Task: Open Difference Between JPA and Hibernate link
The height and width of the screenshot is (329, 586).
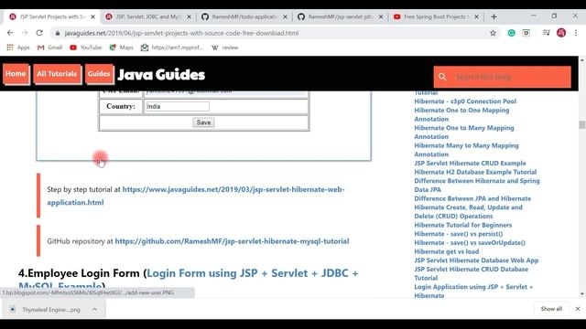Action: (x=472, y=198)
